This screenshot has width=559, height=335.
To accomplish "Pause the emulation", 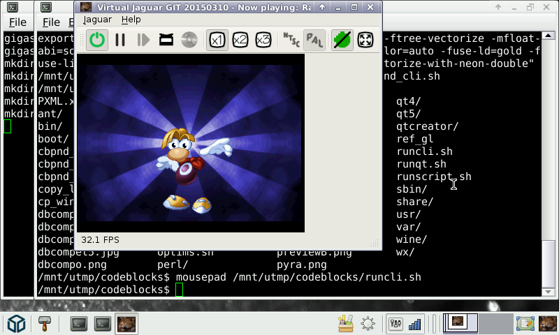I will [120, 40].
